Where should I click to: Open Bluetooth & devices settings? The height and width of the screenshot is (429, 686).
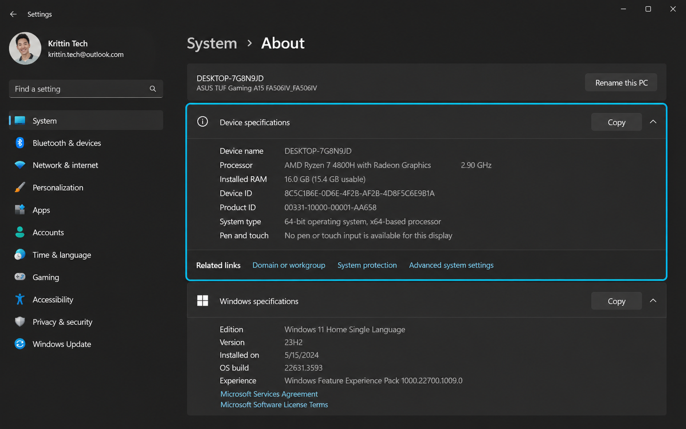[86, 143]
